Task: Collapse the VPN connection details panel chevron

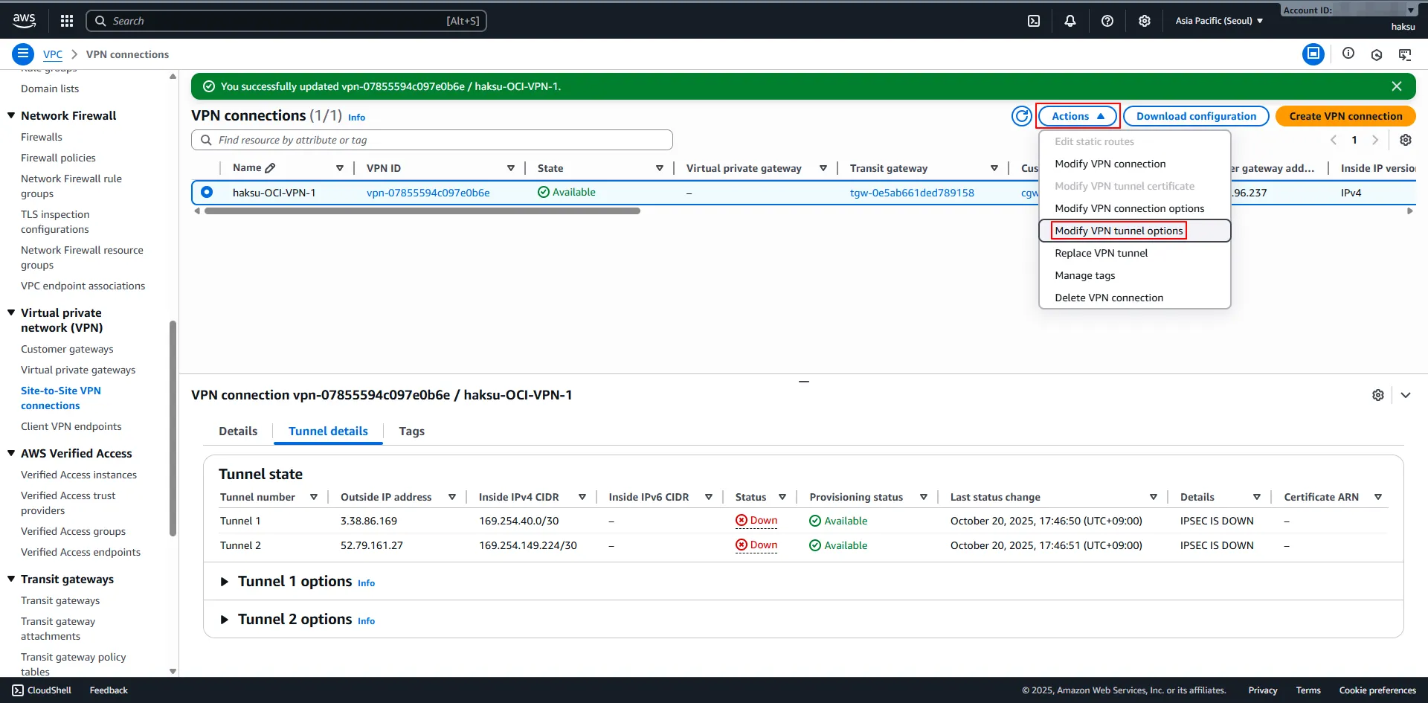Action: (x=1406, y=395)
